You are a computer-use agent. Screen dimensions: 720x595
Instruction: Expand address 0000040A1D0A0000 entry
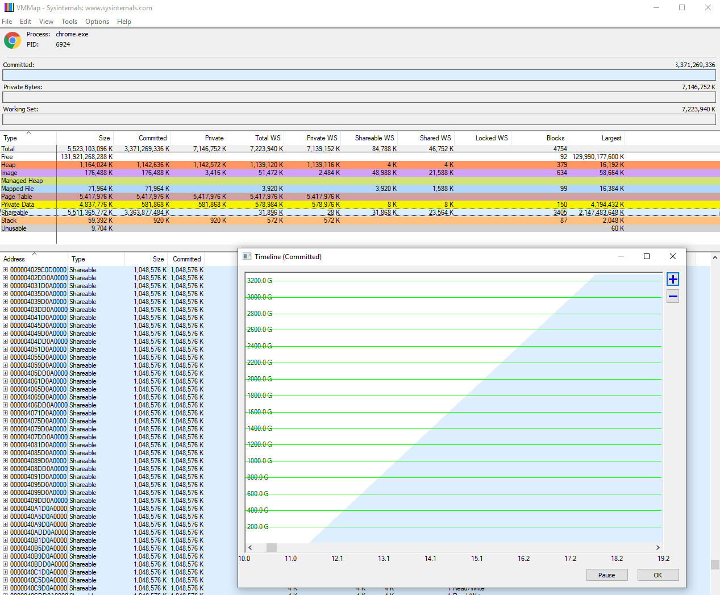pos(6,509)
